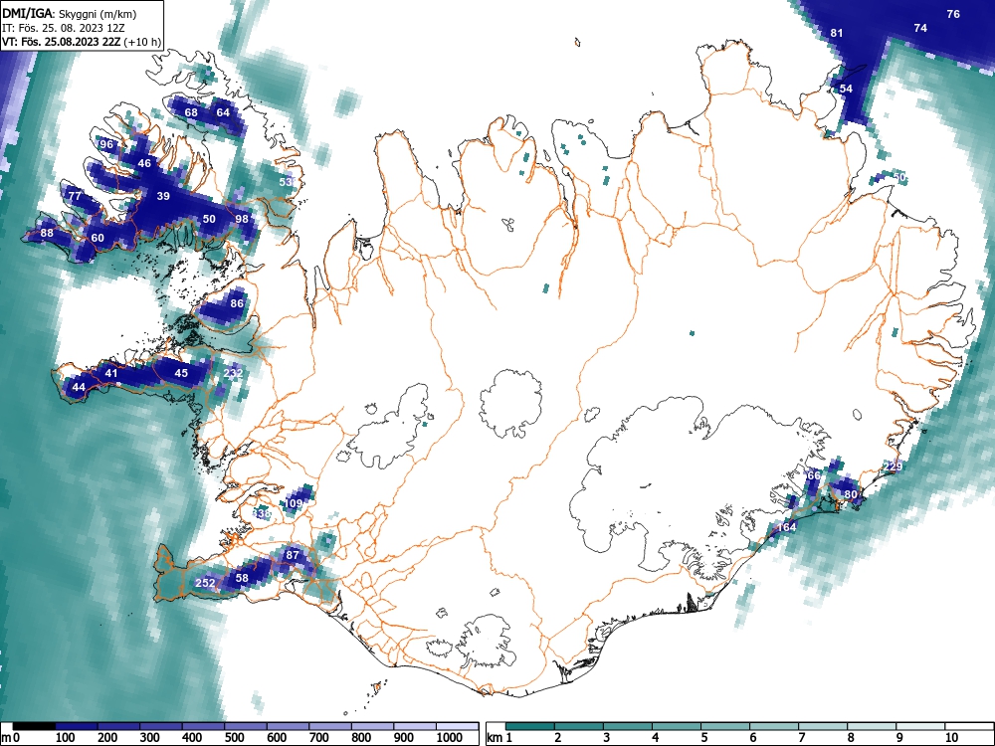Click the visibility value 54 on the map
The width and height of the screenshot is (995, 746).
846,89
